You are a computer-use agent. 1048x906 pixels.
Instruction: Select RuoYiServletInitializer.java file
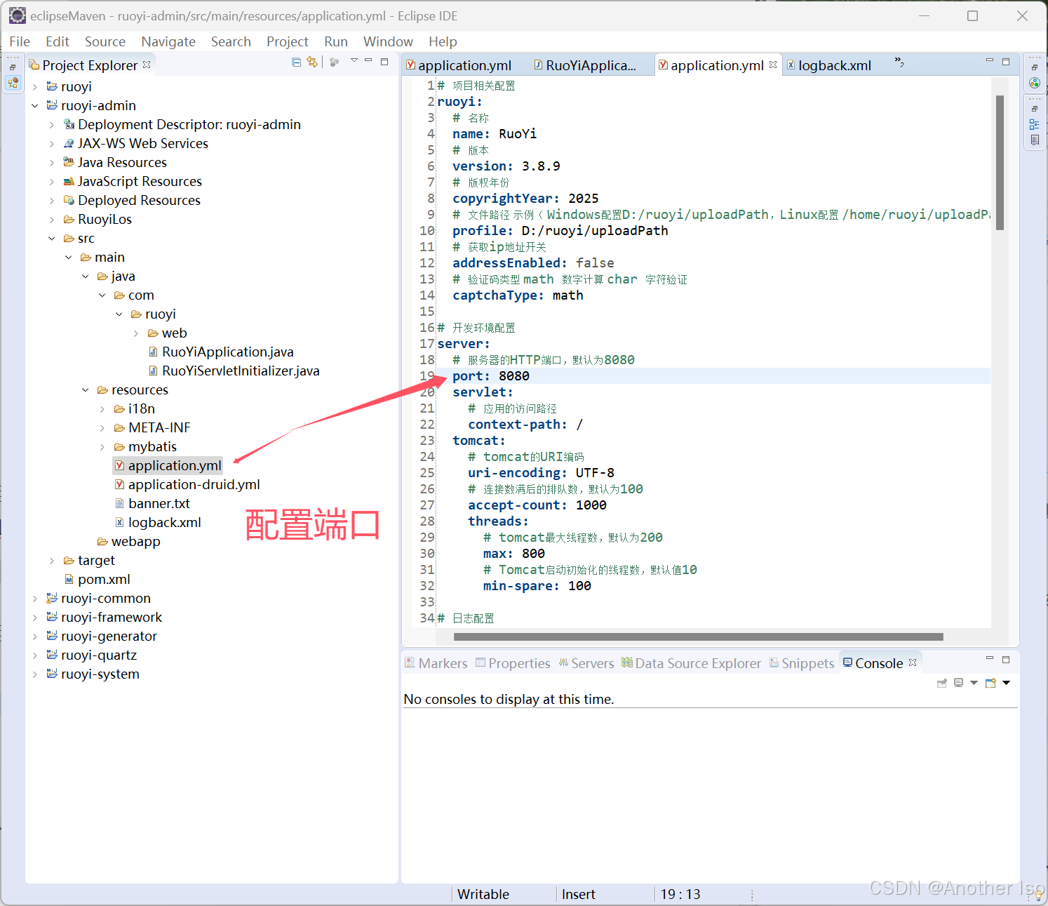pos(234,371)
